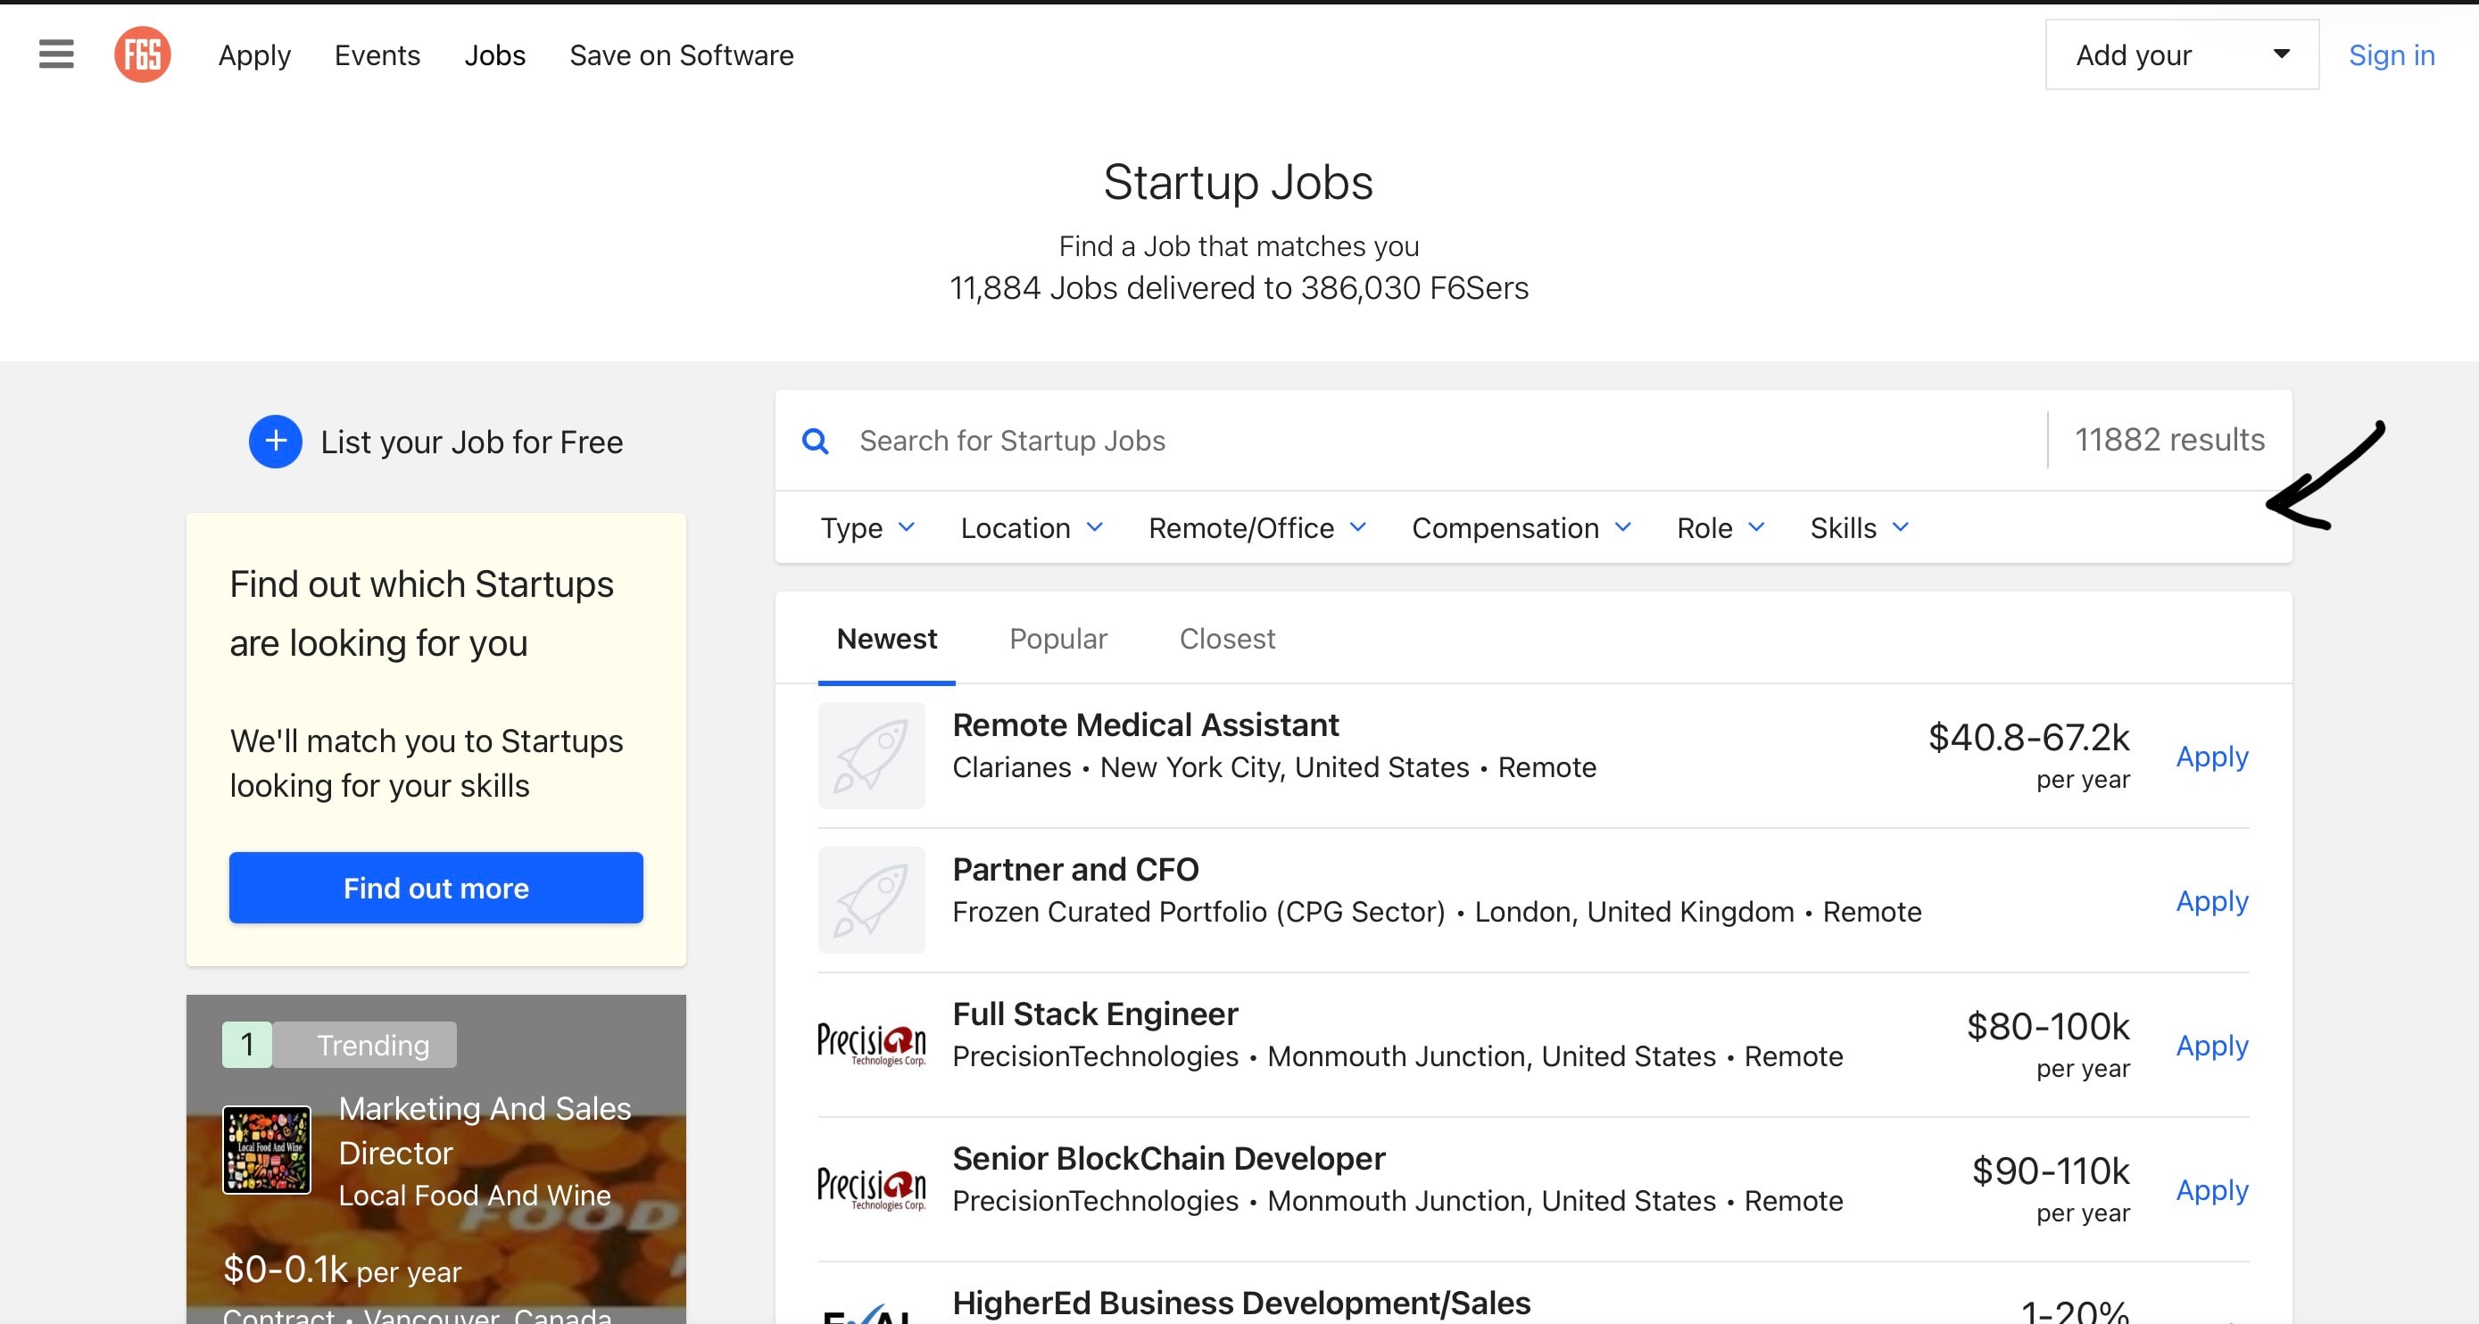
Task: Switch to the Popular tab
Action: [x=1057, y=639]
